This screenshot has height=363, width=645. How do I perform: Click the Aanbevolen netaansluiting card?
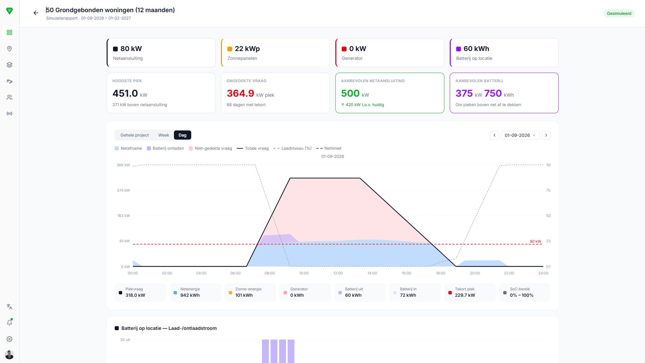(390, 93)
